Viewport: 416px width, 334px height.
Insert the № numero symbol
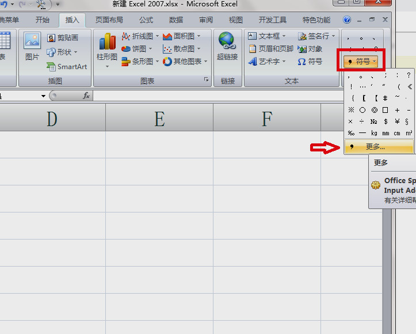[x=373, y=122]
